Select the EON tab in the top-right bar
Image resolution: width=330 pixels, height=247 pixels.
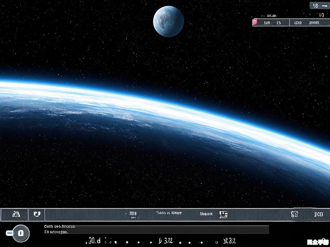tap(267, 23)
